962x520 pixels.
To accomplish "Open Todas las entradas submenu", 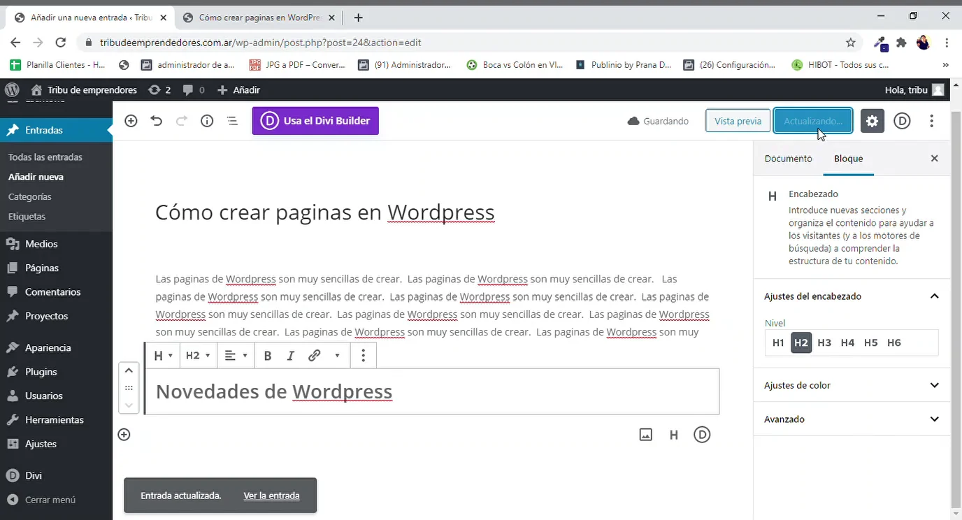I will click(x=45, y=157).
